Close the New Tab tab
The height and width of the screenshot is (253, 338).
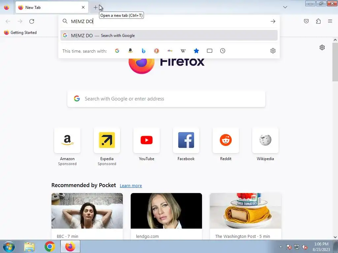coord(83,7)
